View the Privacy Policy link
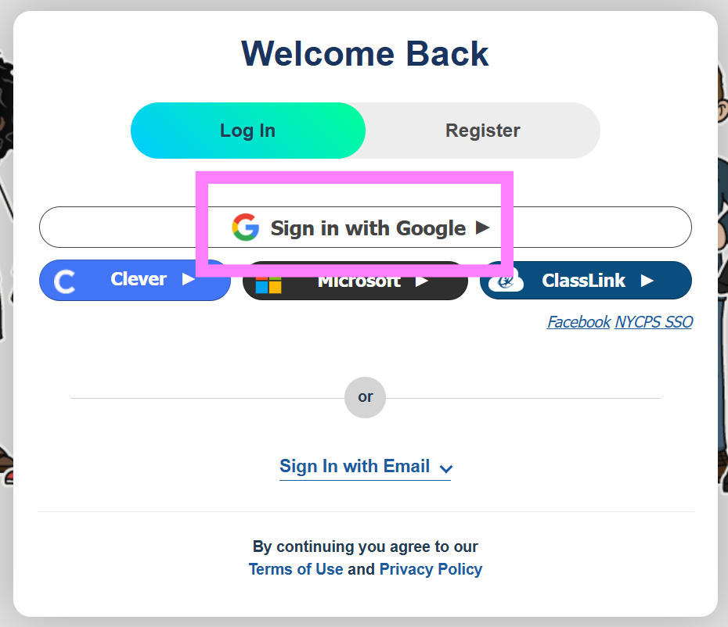This screenshot has width=728, height=627. click(x=431, y=569)
